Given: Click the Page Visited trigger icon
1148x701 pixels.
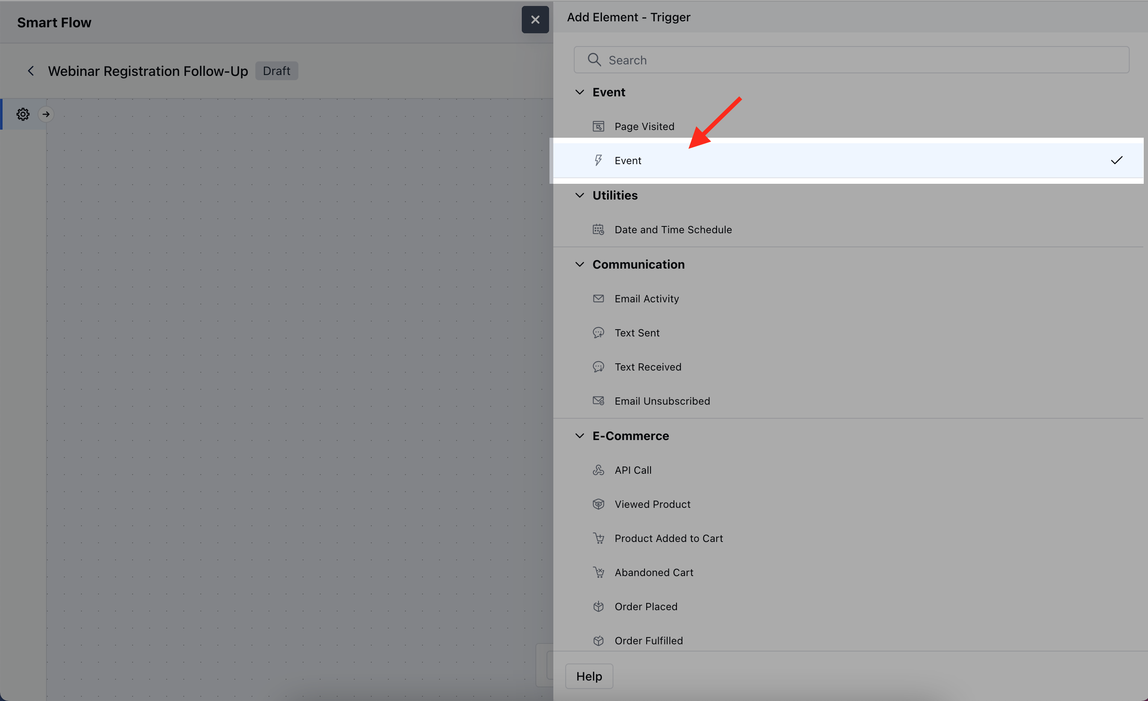Looking at the screenshot, I should [598, 126].
